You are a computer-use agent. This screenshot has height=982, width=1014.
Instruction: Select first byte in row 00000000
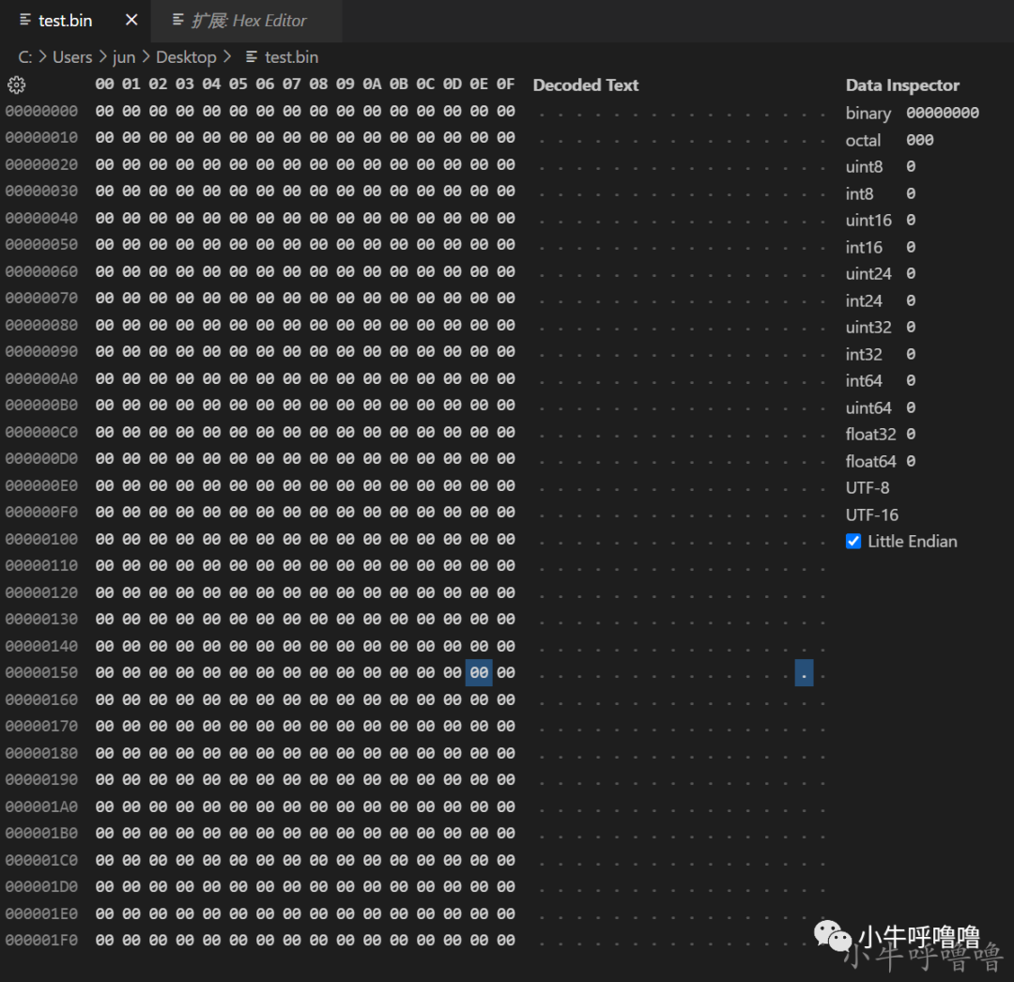click(x=105, y=111)
